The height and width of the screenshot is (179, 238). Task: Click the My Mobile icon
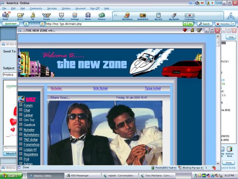click(174, 15)
